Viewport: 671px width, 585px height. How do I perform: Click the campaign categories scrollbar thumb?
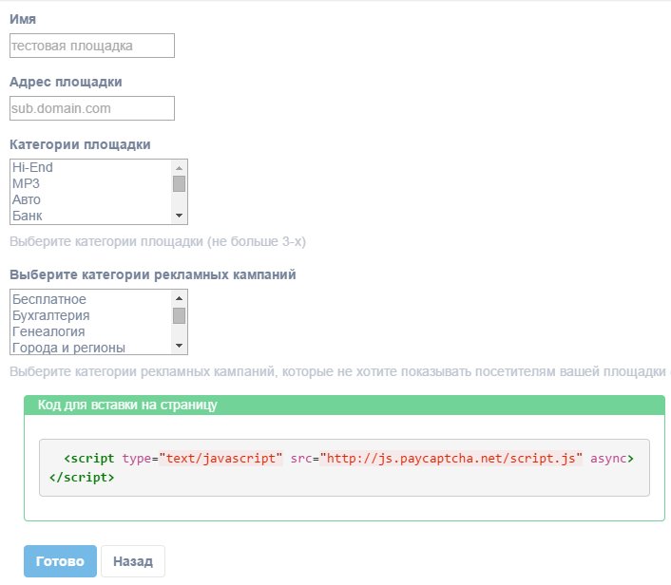click(x=180, y=315)
